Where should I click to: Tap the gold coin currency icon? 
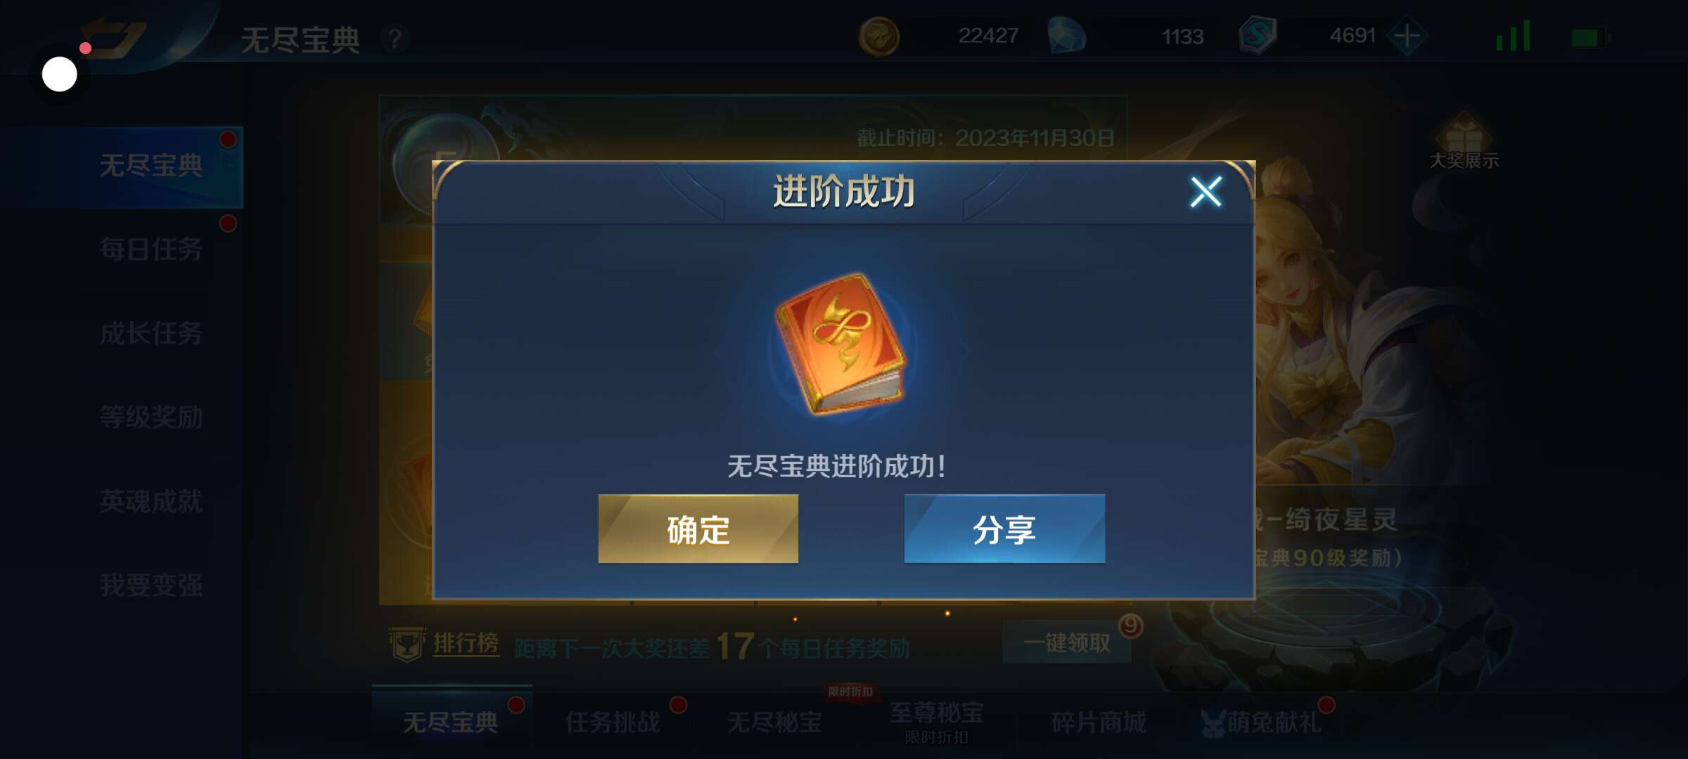click(x=878, y=36)
